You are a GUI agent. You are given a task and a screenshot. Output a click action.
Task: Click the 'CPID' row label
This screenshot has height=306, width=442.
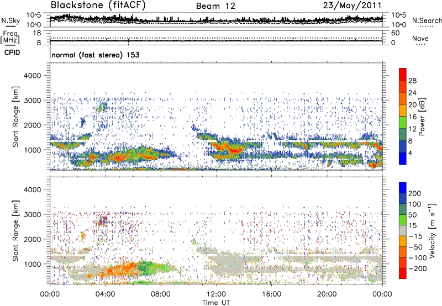point(12,52)
